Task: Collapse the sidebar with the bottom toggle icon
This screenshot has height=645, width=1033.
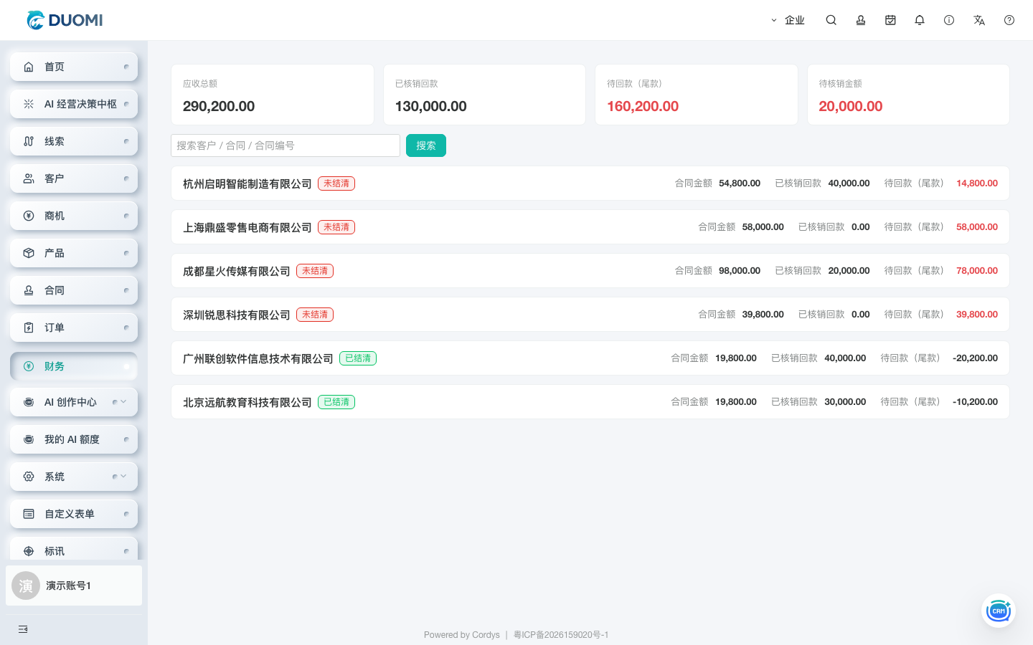Action: coord(23,629)
